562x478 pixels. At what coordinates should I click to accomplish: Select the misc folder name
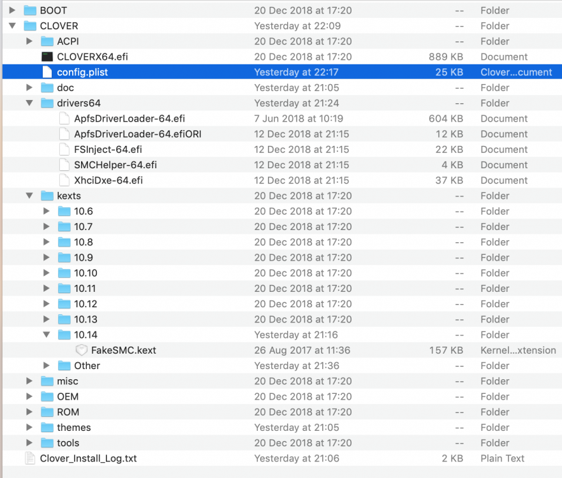[x=68, y=381]
